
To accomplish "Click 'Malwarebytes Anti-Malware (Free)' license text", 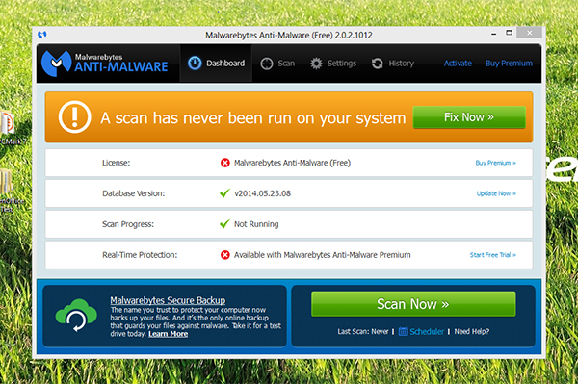I will (x=292, y=163).
